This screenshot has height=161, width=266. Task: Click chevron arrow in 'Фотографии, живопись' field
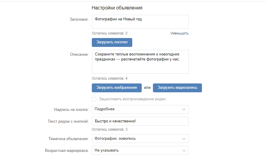184,139
